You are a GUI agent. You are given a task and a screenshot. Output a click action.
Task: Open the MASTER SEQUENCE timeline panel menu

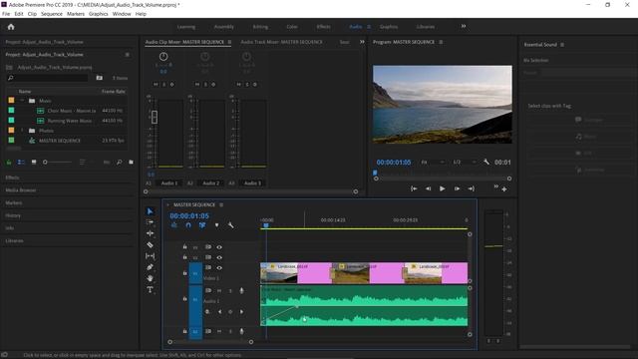(221, 204)
